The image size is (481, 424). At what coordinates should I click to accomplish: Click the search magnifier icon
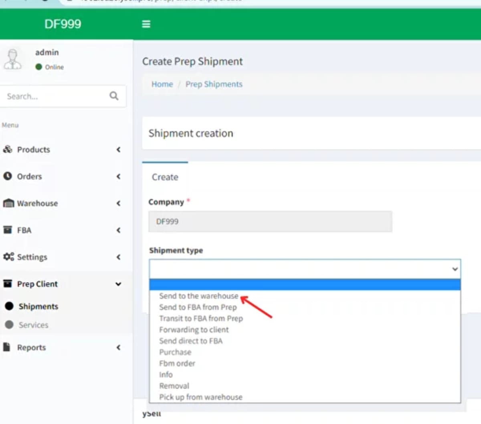pos(114,96)
